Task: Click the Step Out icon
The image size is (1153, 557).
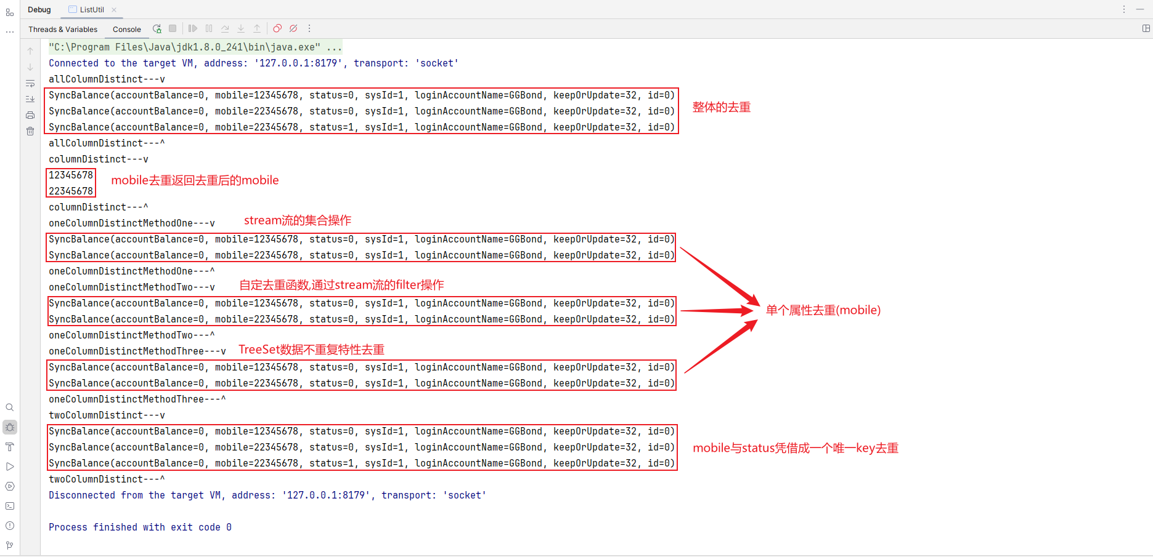Action: [x=257, y=28]
